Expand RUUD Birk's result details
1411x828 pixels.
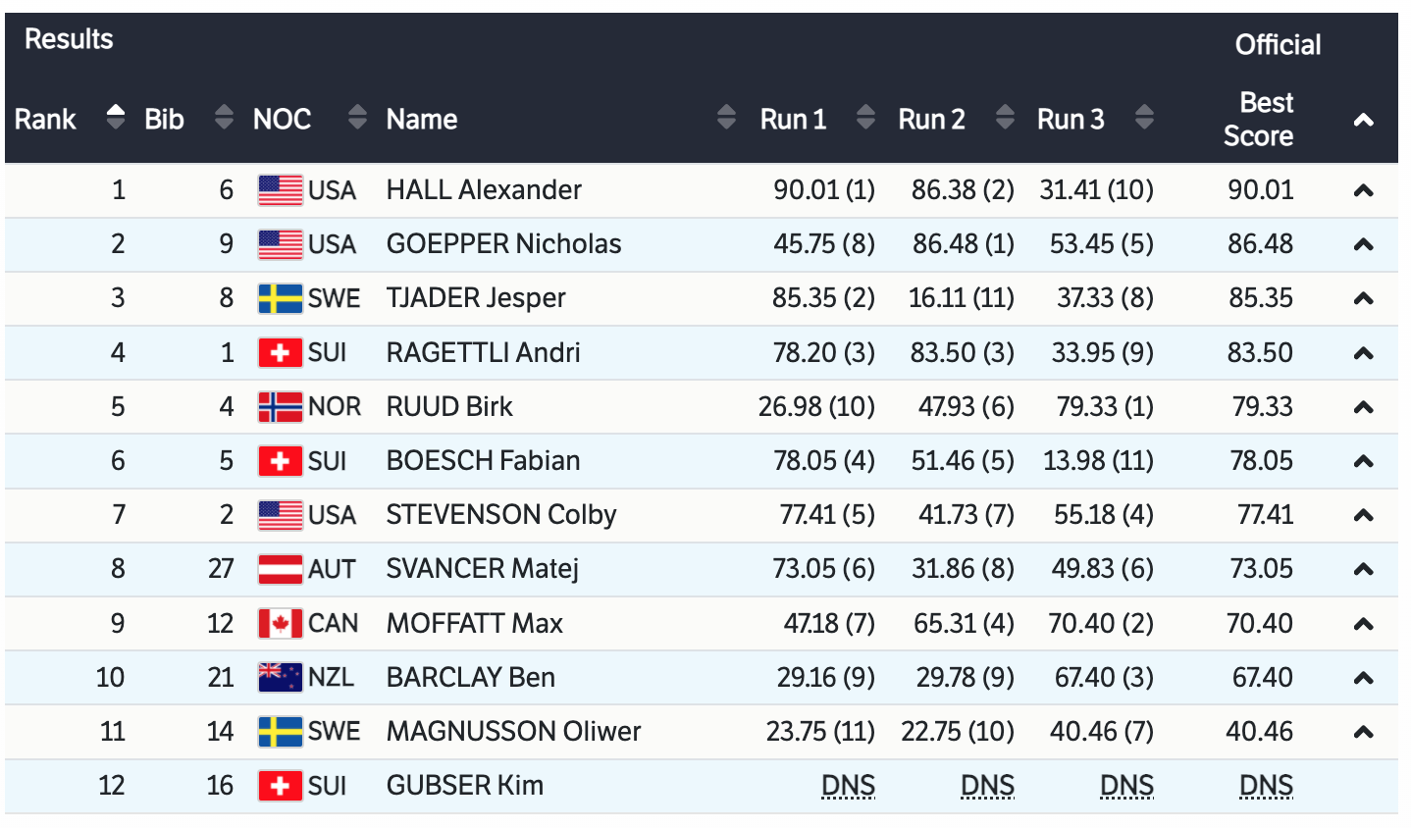pos(1363,408)
